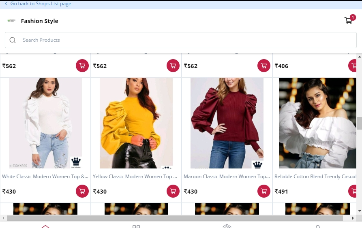
Task: Click the horizontal scrollbar left arrow
Action: [3, 218]
